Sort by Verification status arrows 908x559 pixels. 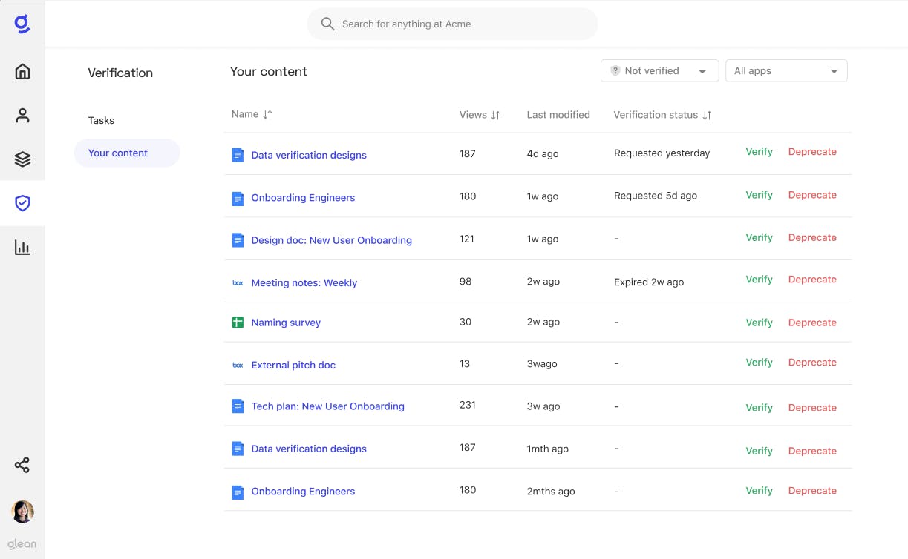pyautogui.click(x=707, y=115)
